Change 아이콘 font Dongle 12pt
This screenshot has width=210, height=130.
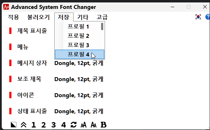79,95
